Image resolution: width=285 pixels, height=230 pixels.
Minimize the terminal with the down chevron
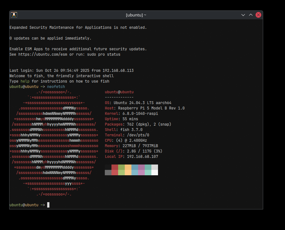(x=243, y=15)
